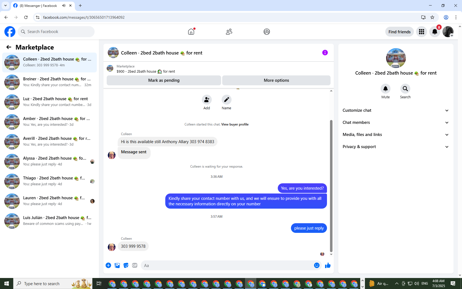Reload the page in browser
The image size is (462, 289).
26,17
